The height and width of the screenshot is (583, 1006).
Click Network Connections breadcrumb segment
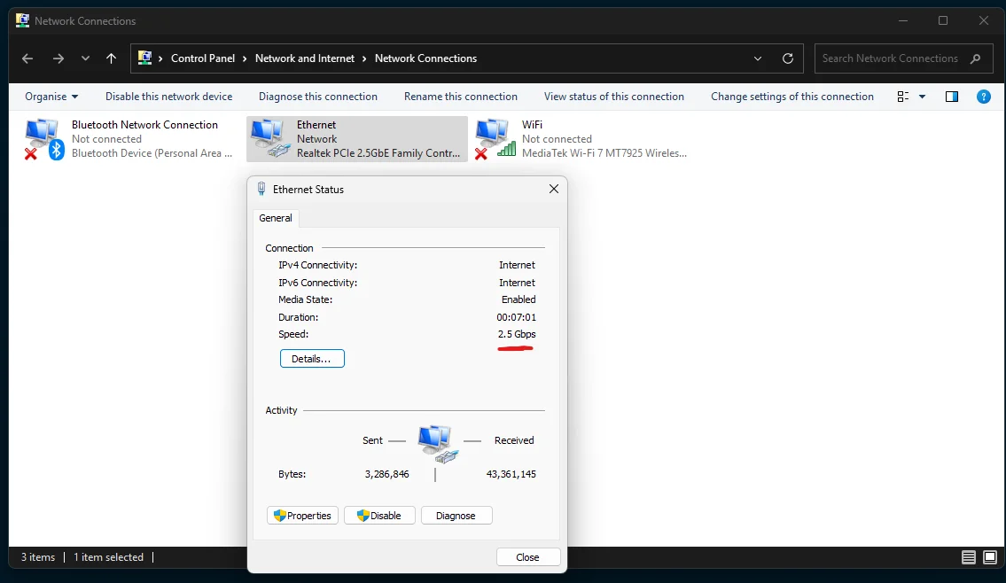pos(426,58)
